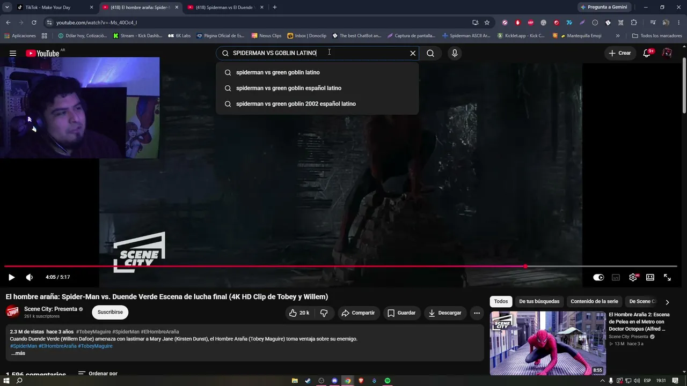Open Discord from the taskbar
This screenshot has height=386, width=687.
[334, 381]
